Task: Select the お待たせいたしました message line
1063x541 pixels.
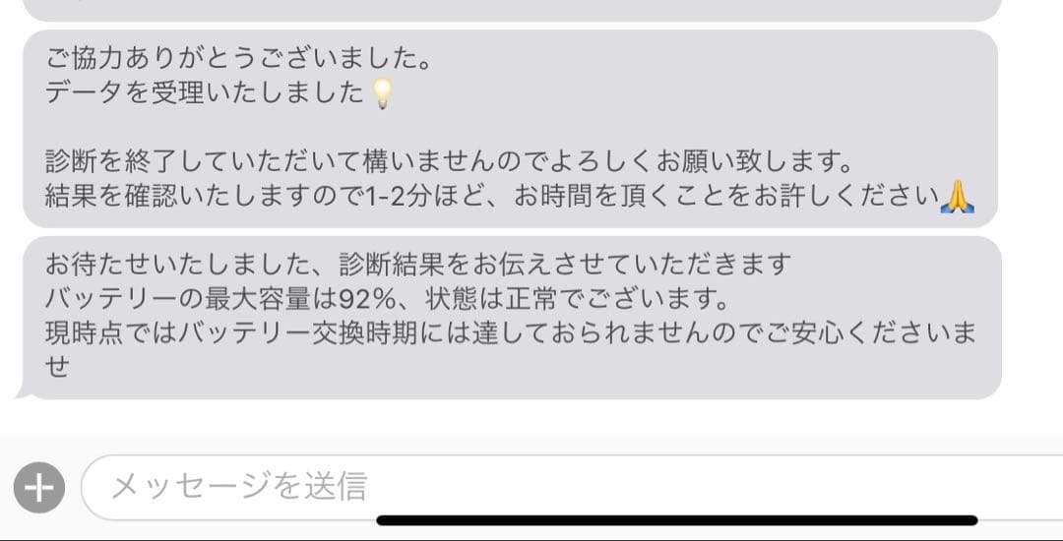Action: click(418, 264)
